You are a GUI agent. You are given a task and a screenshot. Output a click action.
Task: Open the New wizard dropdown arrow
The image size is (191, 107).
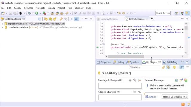[7, 13]
